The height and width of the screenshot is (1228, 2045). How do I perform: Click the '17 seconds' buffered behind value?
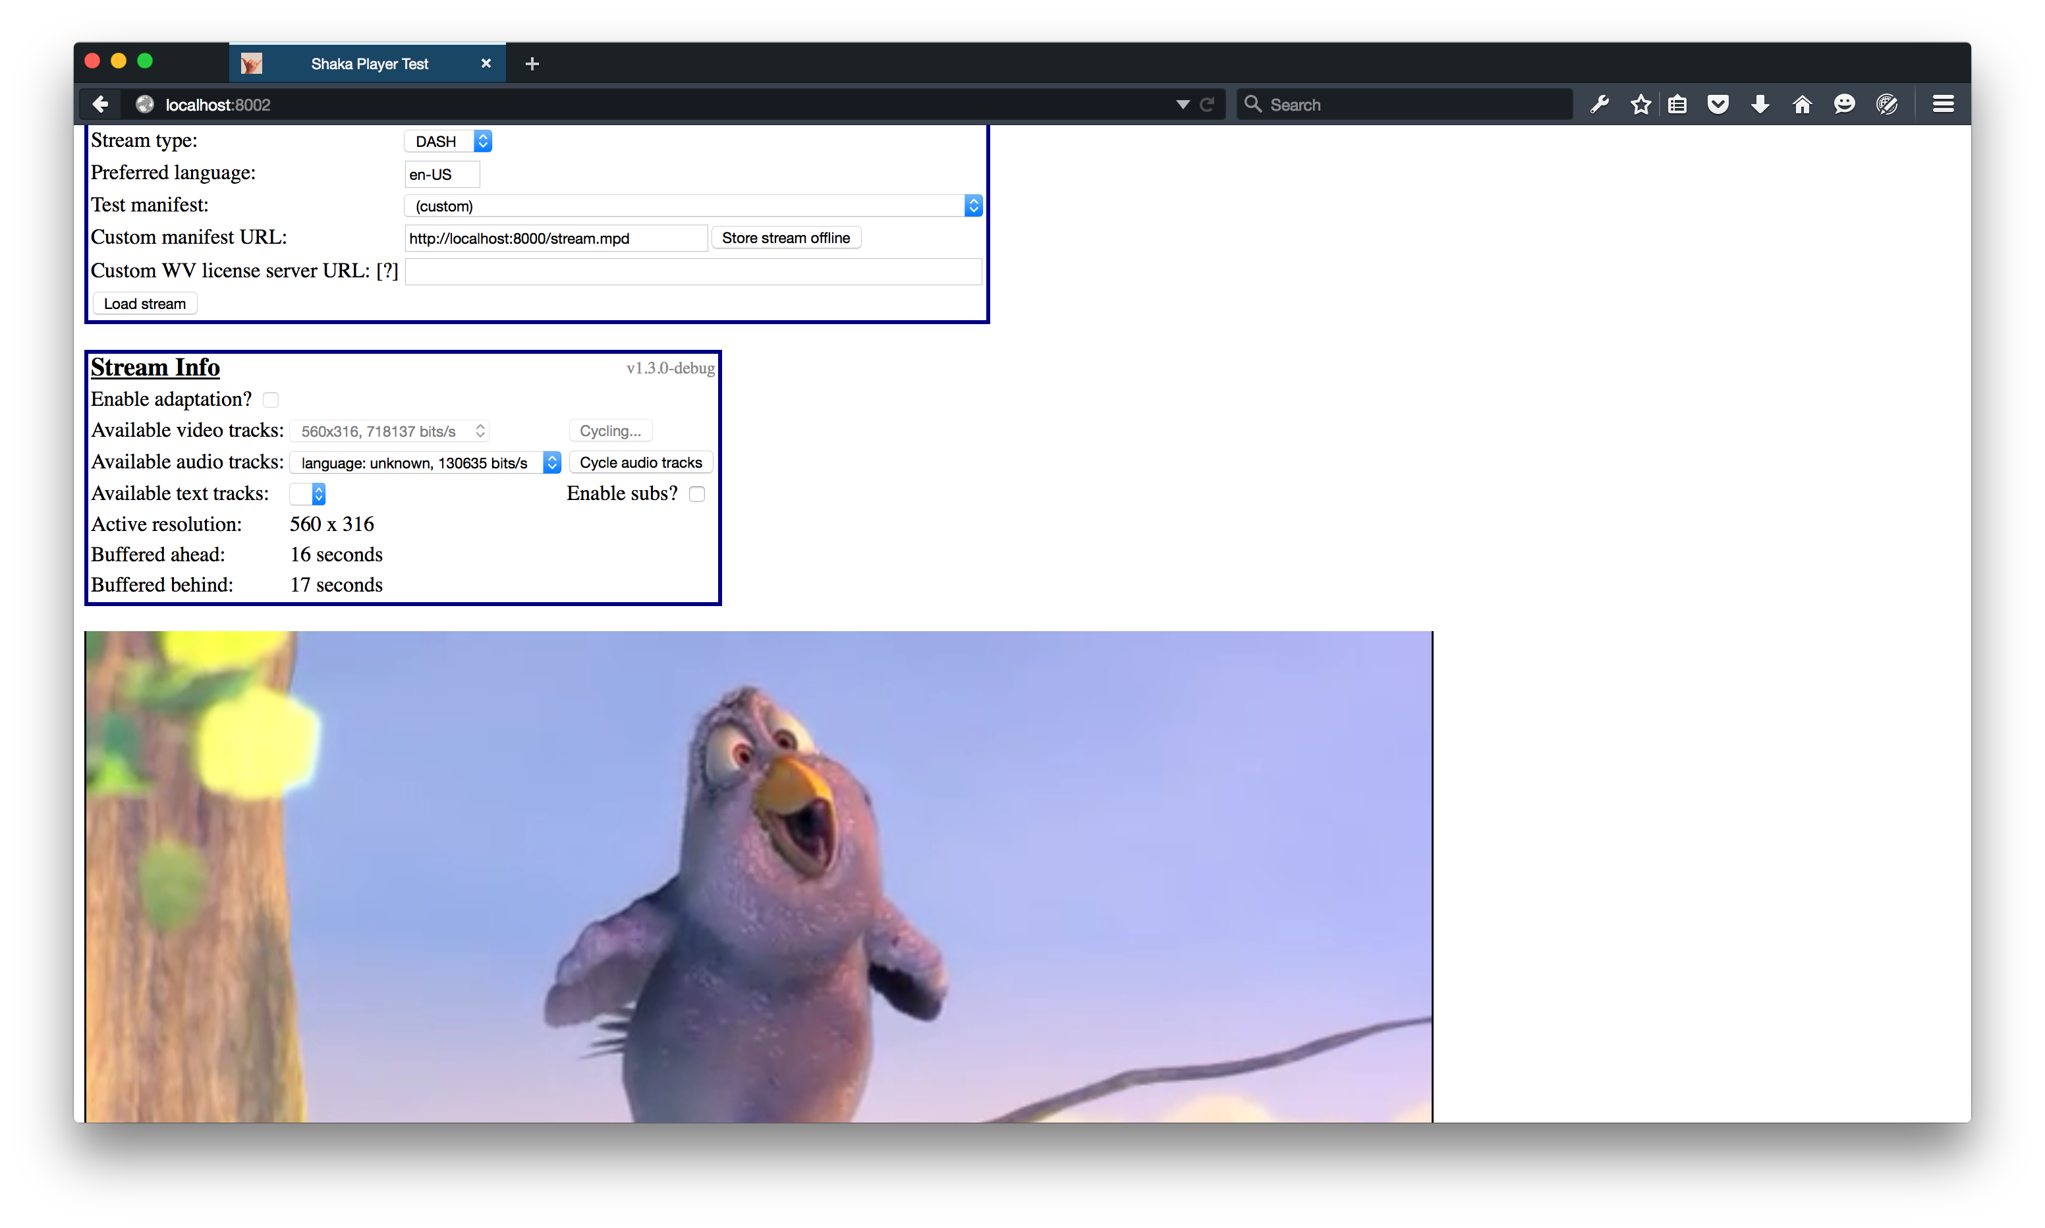(x=336, y=586)
